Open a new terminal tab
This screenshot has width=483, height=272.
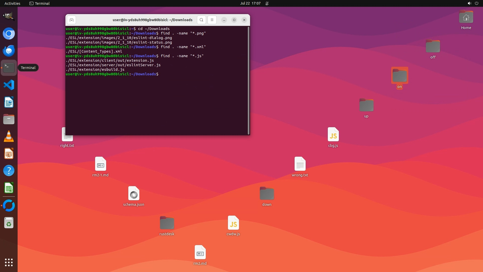pos(71,20)
